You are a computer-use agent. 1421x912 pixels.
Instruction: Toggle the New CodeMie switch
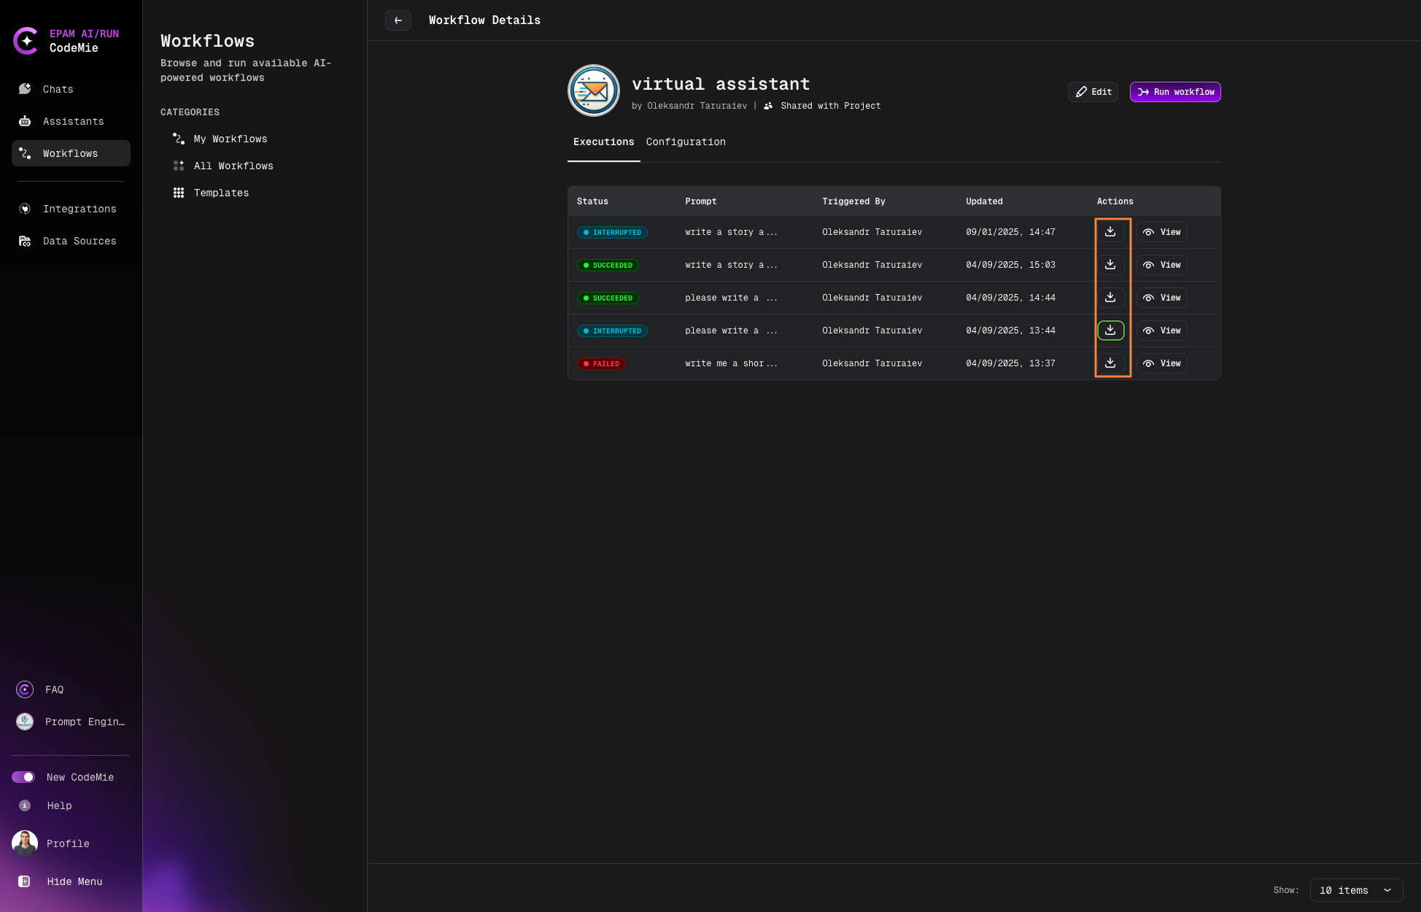coord(23,777)
